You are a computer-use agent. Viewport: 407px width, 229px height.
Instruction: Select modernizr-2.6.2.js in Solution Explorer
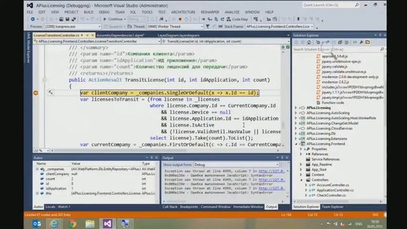coord(335,82)
